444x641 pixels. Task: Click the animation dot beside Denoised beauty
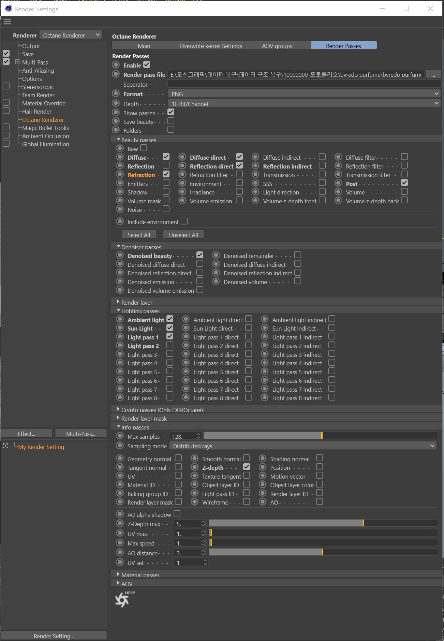coord(120,255)
